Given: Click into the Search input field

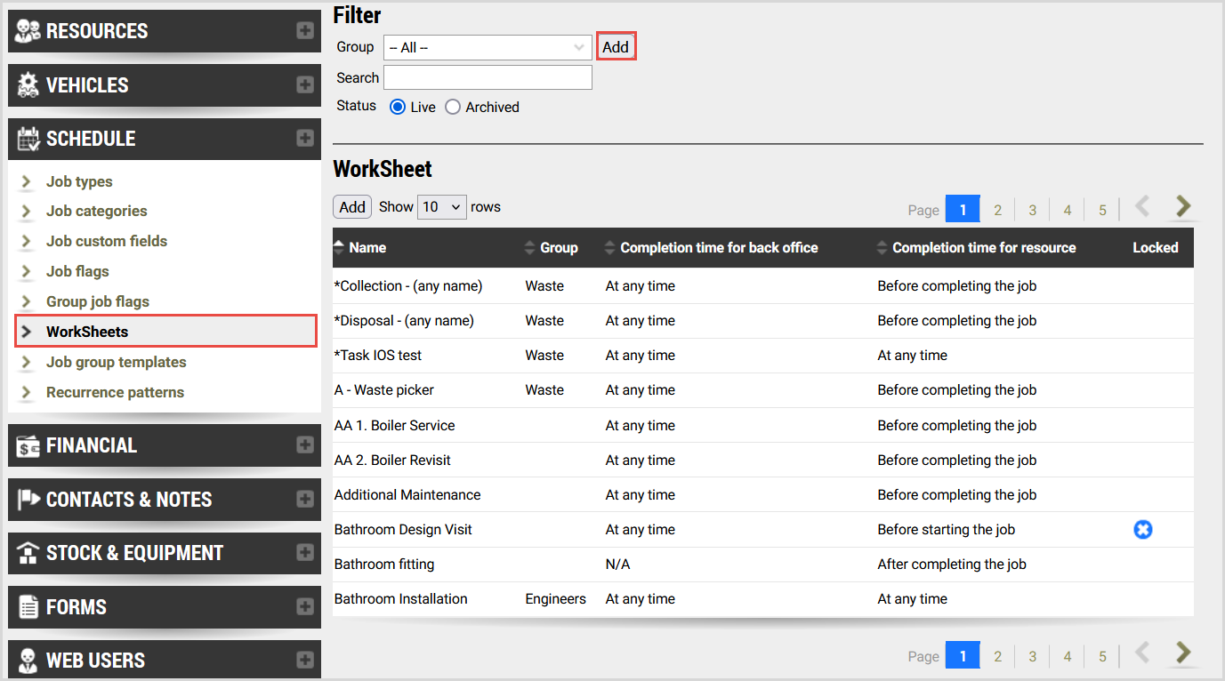Looking at the screenshot, I should [488, 77].
